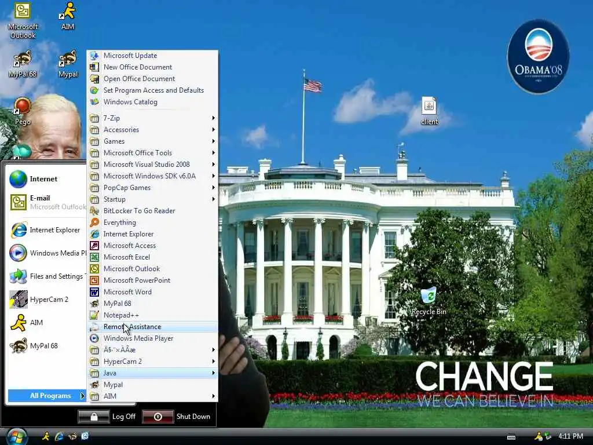Launch AIM from Start menu left pane
Image resolution: width=593 pixels, height=445 pixels.
46,322
